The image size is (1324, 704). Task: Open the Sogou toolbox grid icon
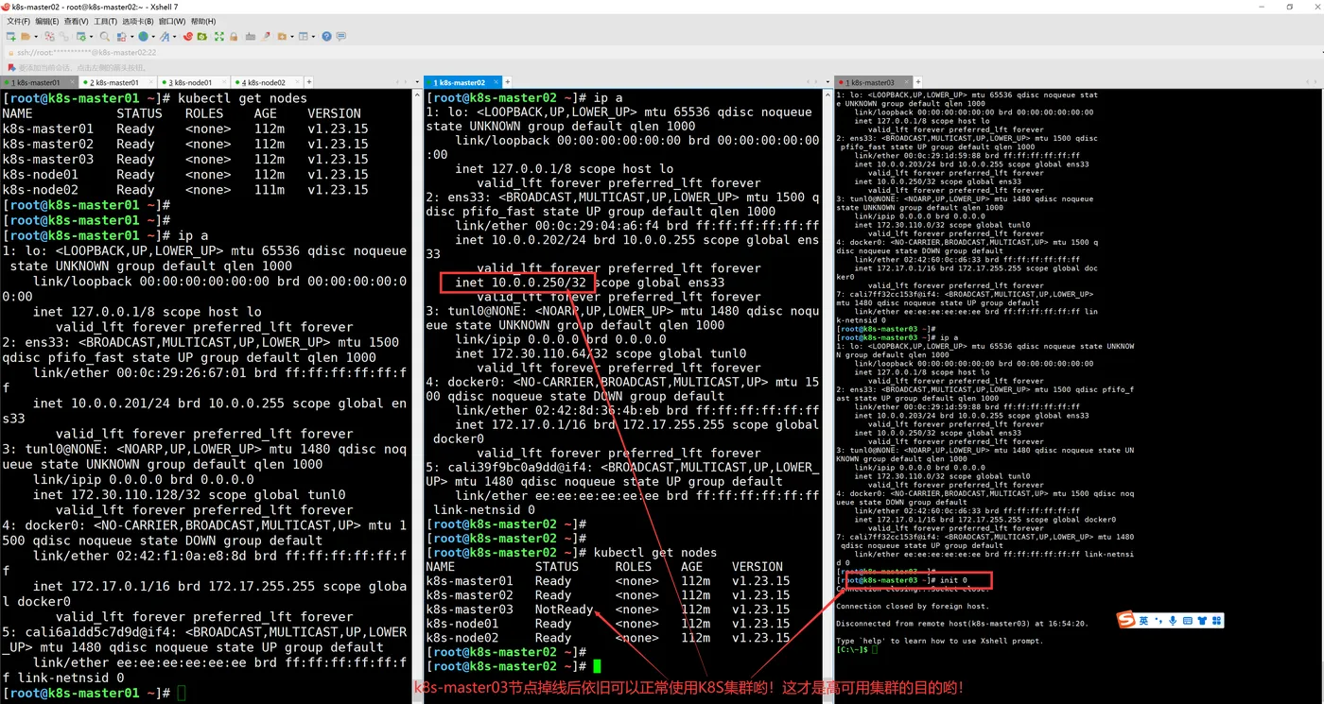1216,620
